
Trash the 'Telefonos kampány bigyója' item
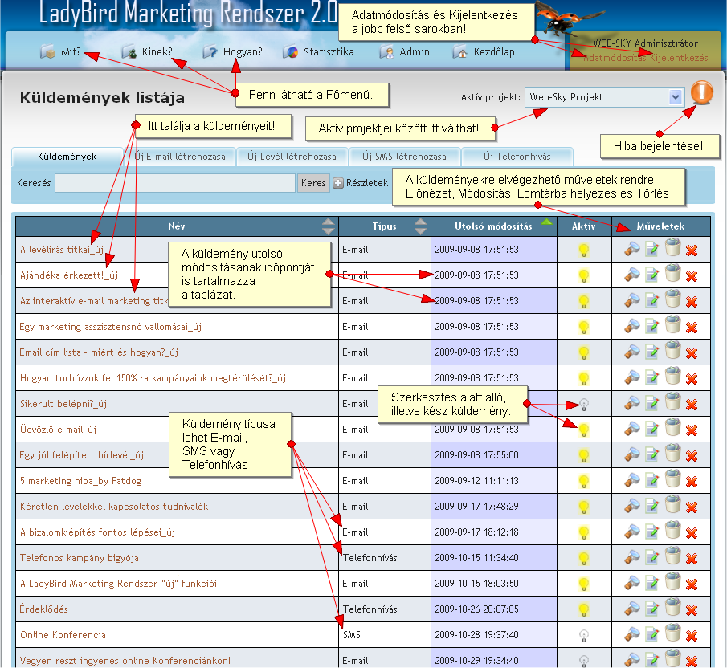click(672, 557)
